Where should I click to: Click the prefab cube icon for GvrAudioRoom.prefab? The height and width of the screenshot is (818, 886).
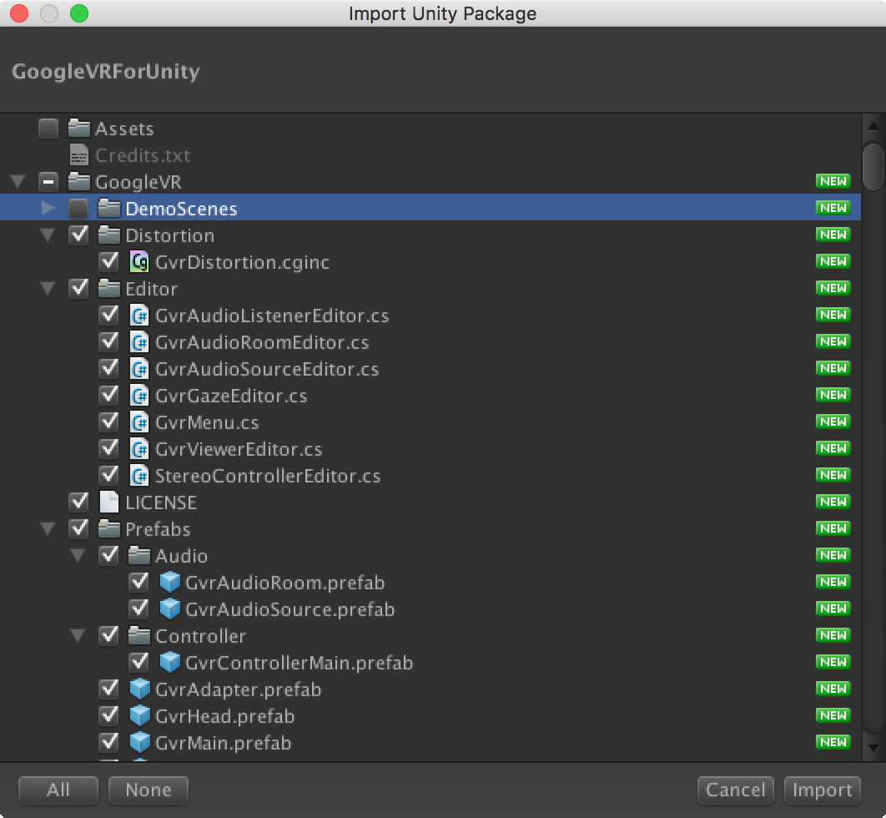pyautogui.click(x=169, y=583)
